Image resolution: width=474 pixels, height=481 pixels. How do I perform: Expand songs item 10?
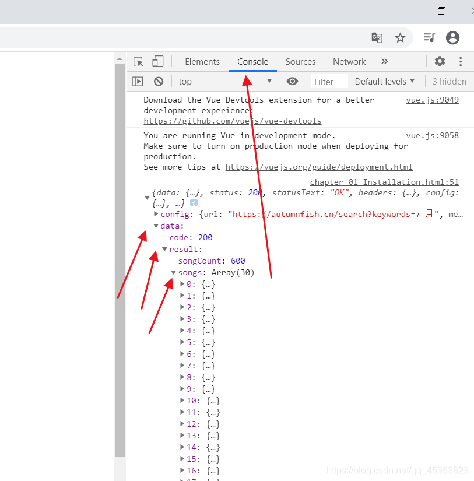pyautogui.click(x=182, y=401)
